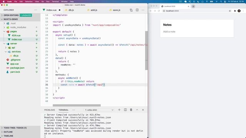The image size is (246, 138).
Task: Open the Help menu
Action: click(72, 2)
